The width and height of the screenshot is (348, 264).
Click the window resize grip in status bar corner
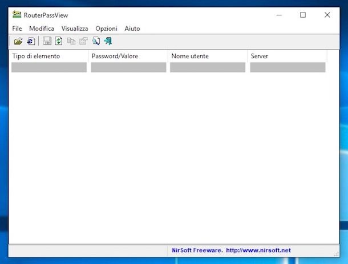(x=337, y=254)
